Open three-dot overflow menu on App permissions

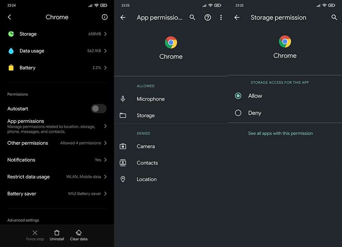tap(221, 17)
